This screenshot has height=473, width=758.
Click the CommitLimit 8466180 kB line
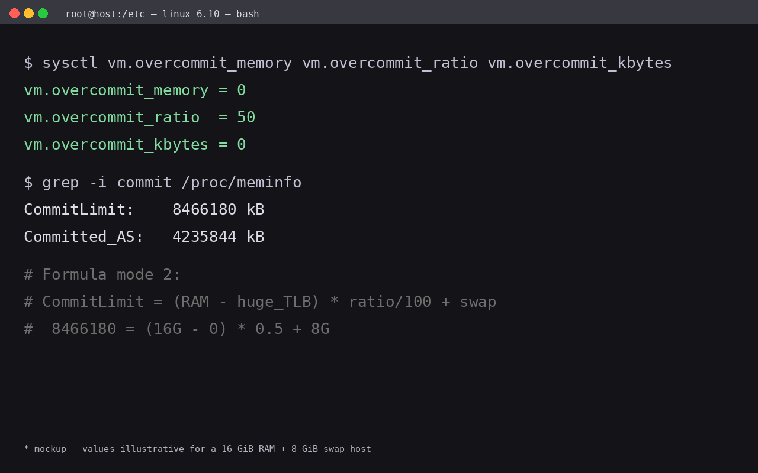[144, 209]
